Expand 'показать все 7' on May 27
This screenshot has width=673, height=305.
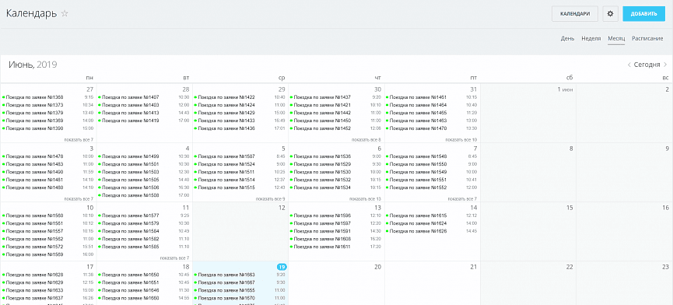coord(79,140)
